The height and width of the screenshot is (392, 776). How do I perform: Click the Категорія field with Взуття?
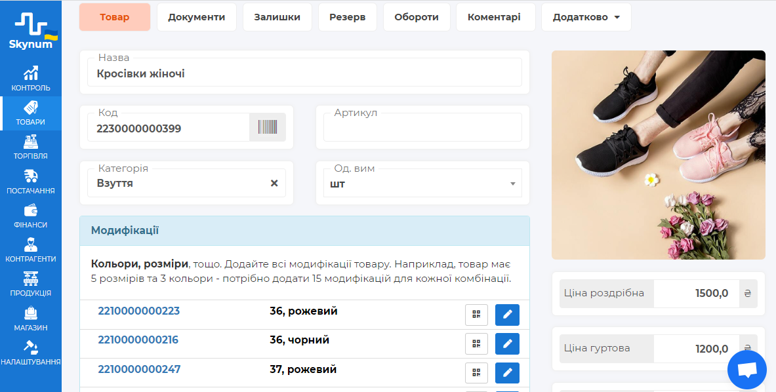pyautogui.click(x=186, y=184)
